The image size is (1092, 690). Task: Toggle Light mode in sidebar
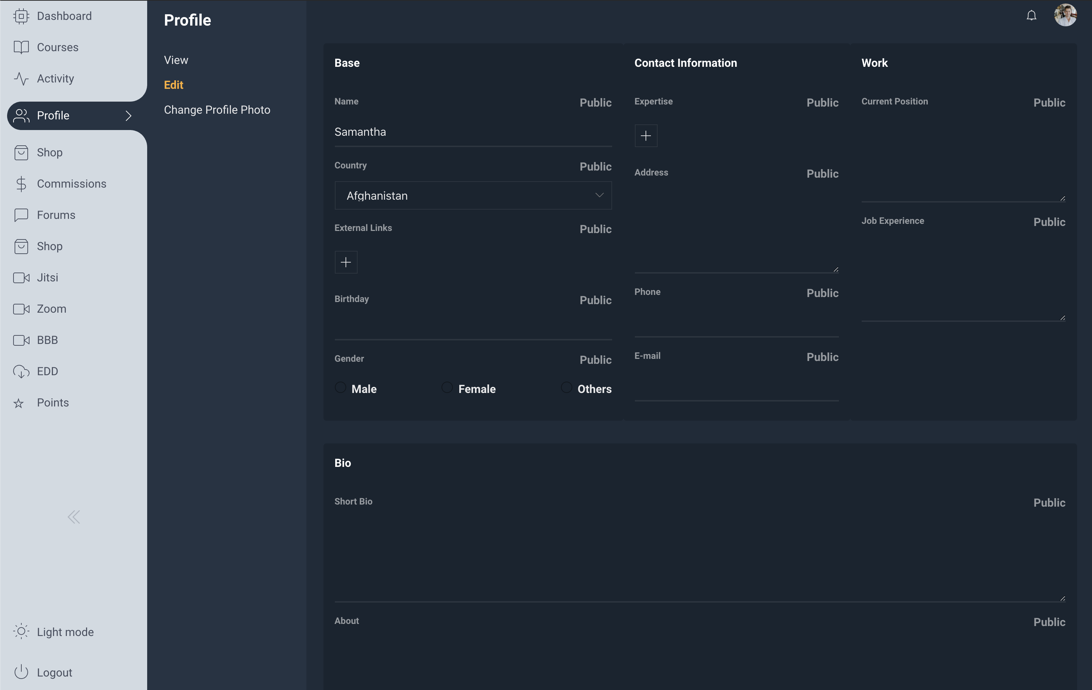pyautogui.click(x=54, y=631)
